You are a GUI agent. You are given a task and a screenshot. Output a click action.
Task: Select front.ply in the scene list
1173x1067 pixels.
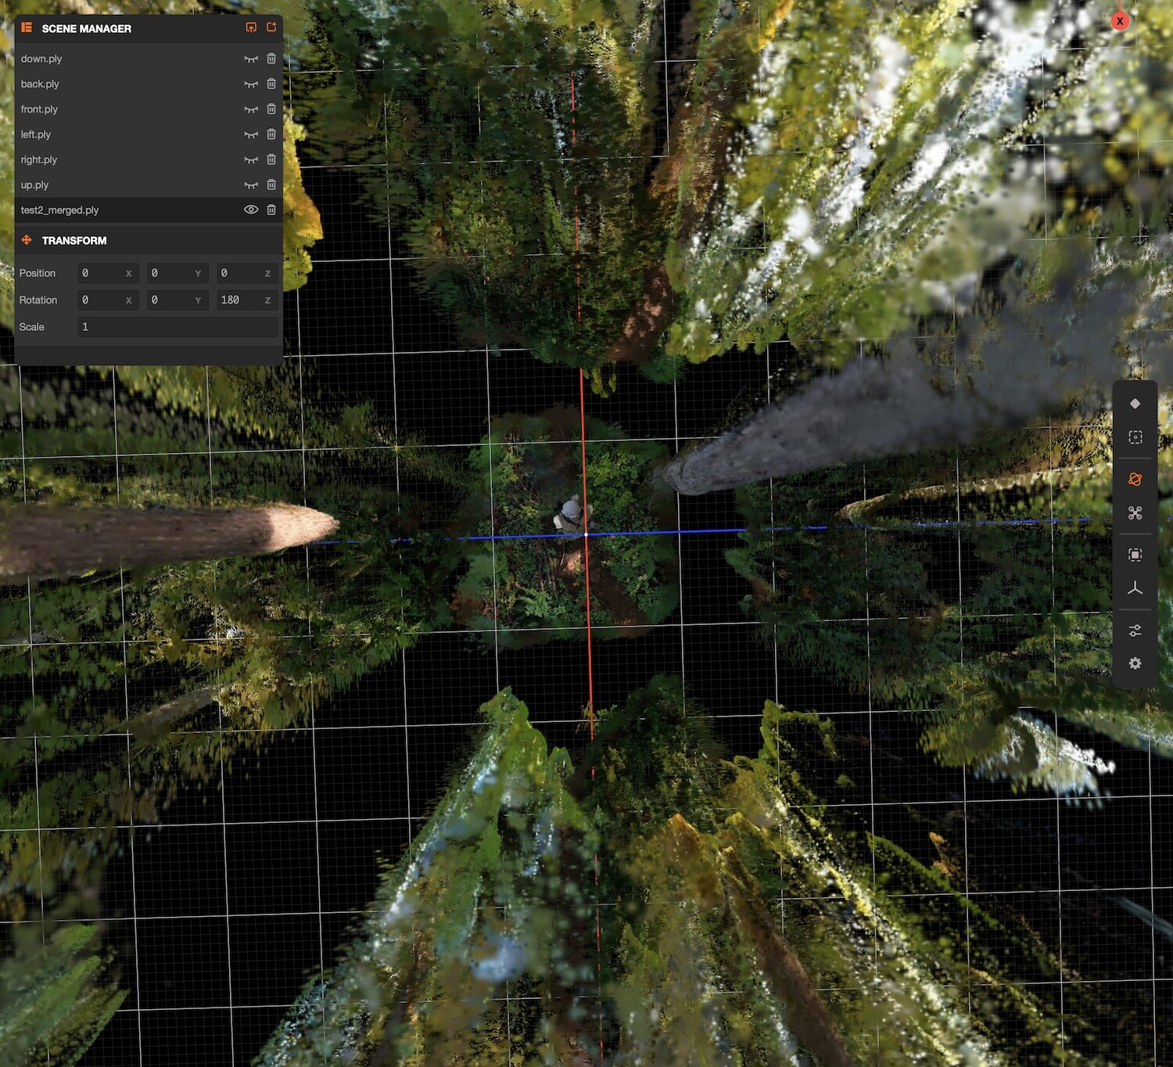pos(39,109)
